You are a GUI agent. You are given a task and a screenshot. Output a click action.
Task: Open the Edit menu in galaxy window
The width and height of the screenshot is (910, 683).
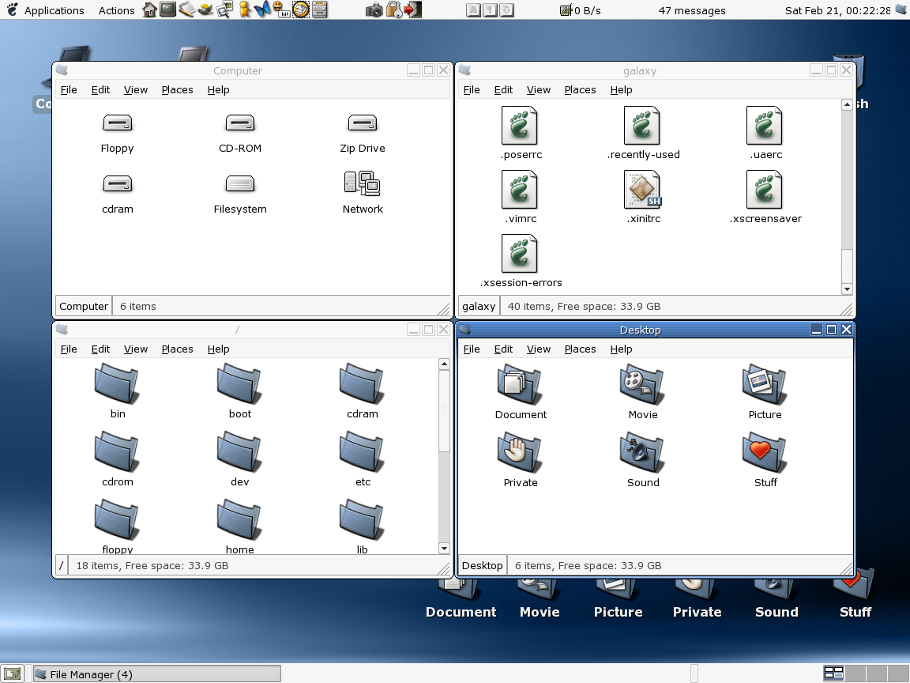pyautogui.click(x=503, y=89)
